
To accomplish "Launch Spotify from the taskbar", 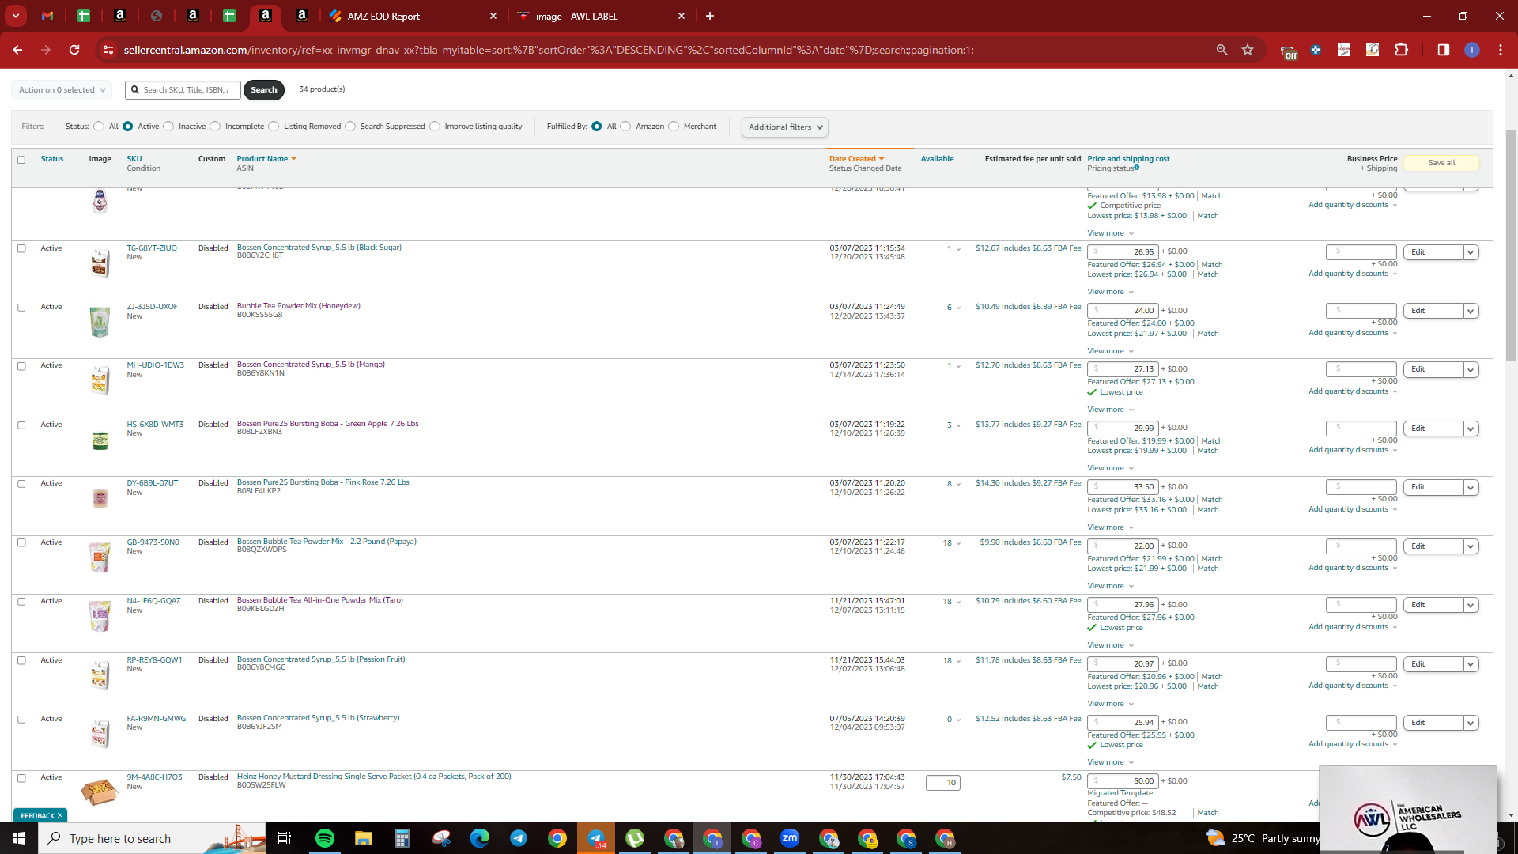I will point(325,838).
